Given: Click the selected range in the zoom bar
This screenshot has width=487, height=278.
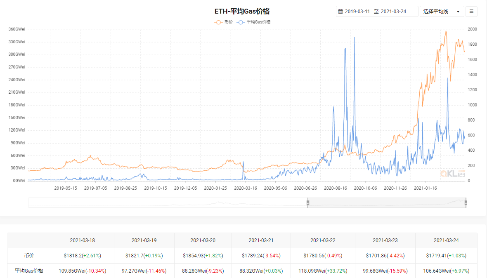Looking at the screenshot, I should tap(387, 203).
